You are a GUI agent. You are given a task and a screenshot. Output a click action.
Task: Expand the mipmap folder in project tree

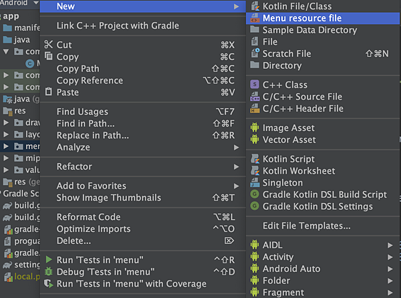coord(6,158)
